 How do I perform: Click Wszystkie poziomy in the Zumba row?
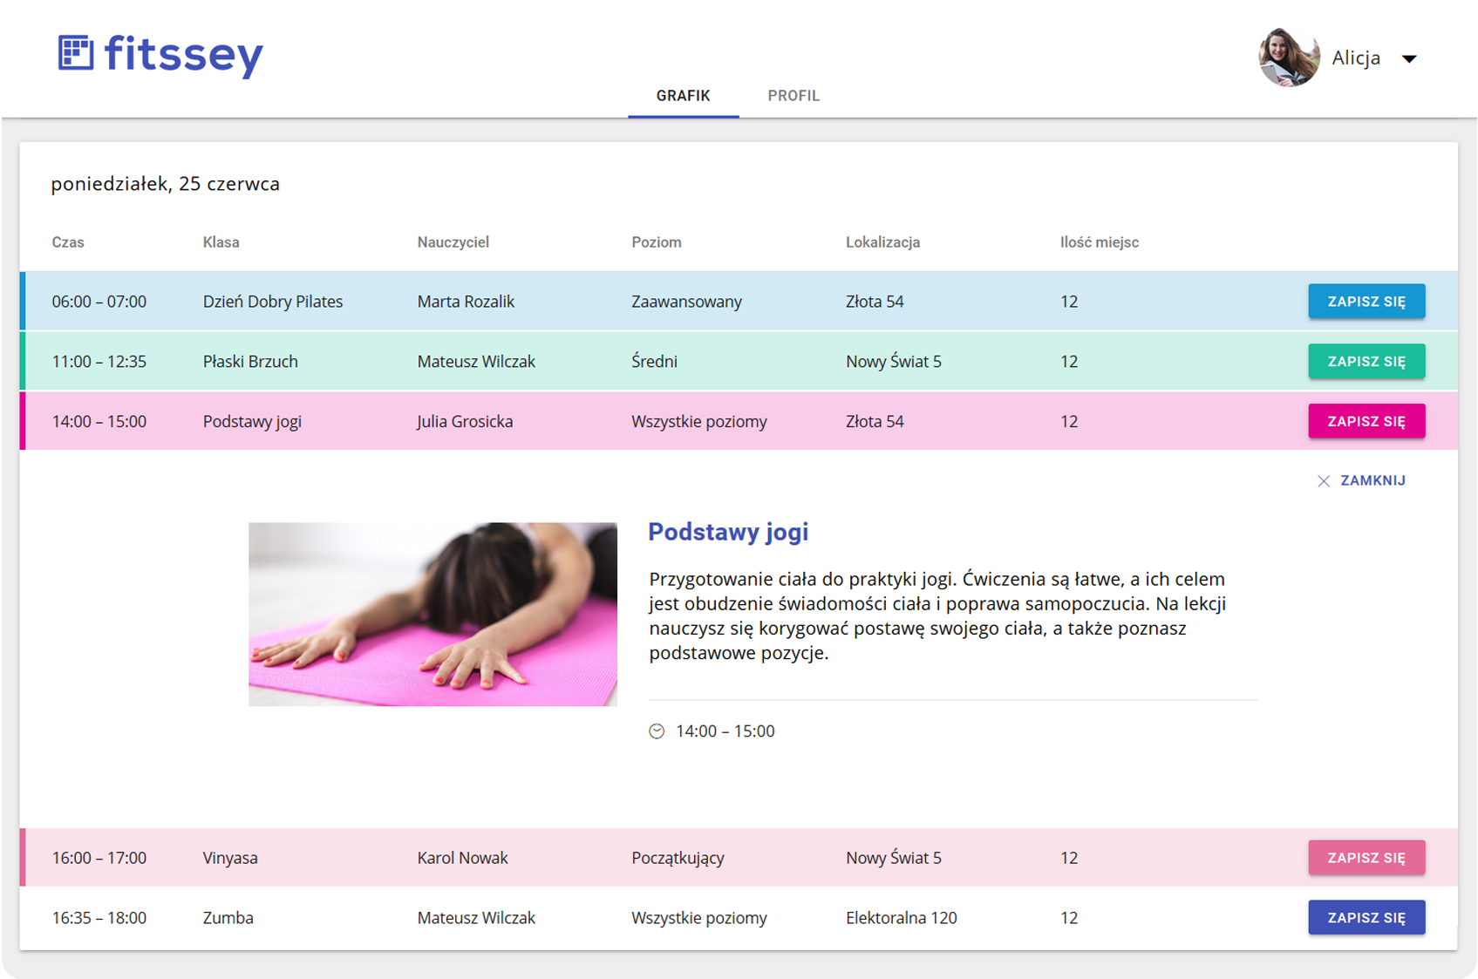coord(699,917)
